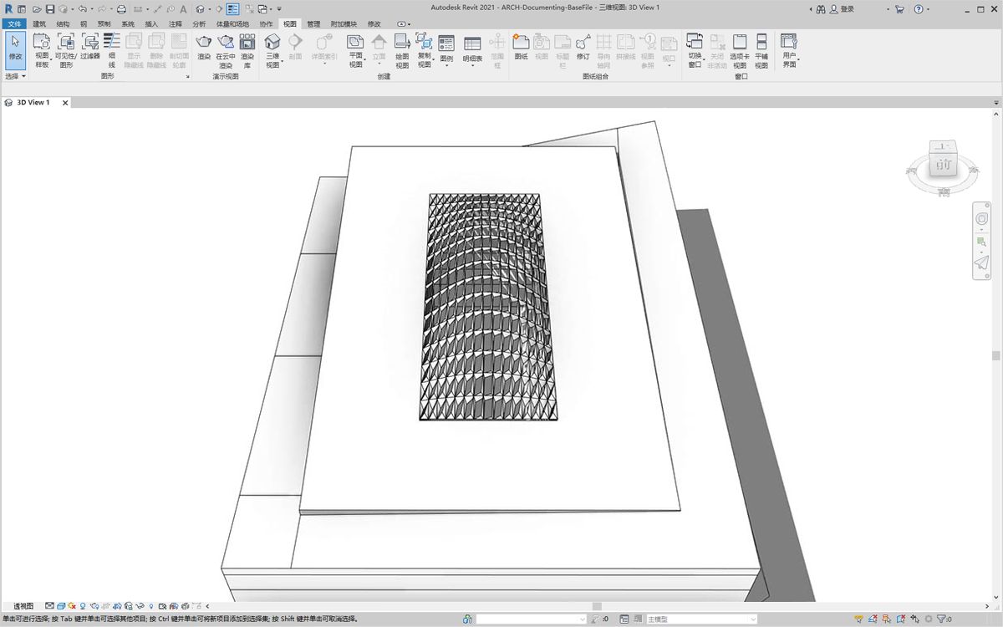Open the 渲染库 render gallery
Viewport: 1003px width, 627px height.
[247, 50]
